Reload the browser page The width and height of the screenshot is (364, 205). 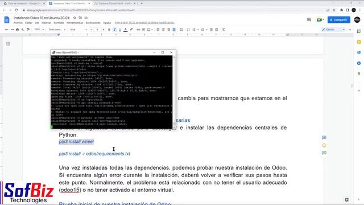(16, 10)
